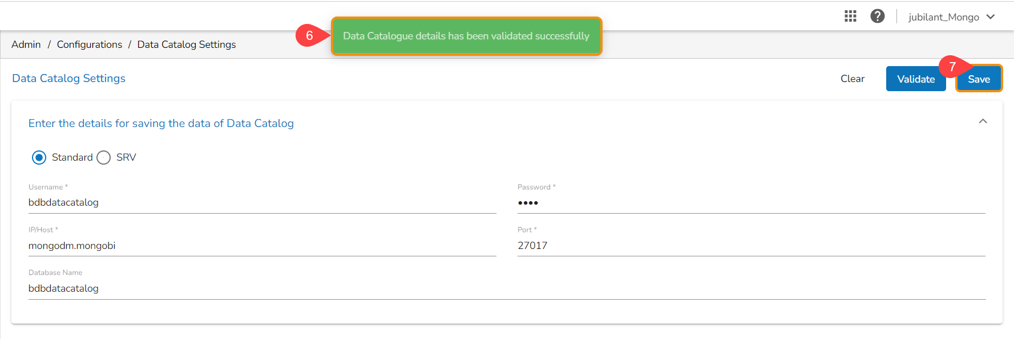Go to Admin in the breadcrumb

pos(26,44)
